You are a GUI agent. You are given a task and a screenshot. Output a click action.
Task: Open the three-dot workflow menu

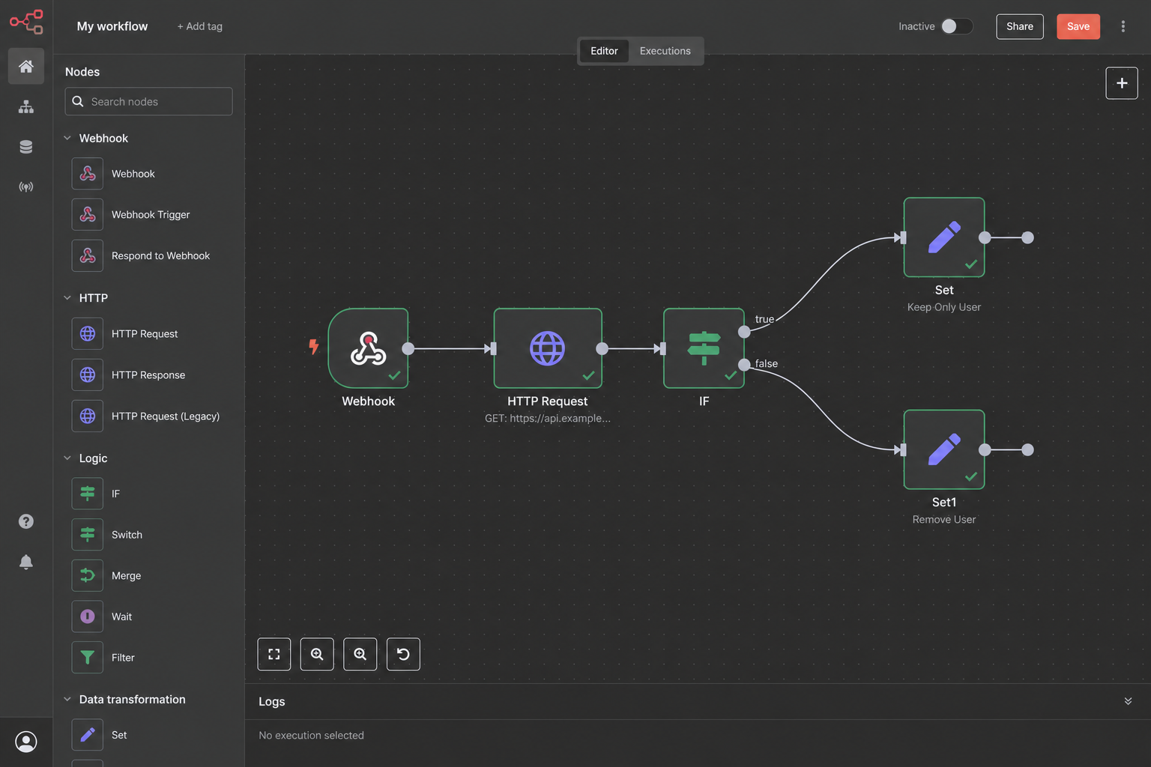[x=1123, y=26]
